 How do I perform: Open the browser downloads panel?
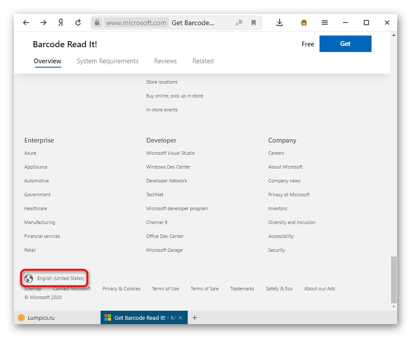(279, 22)
